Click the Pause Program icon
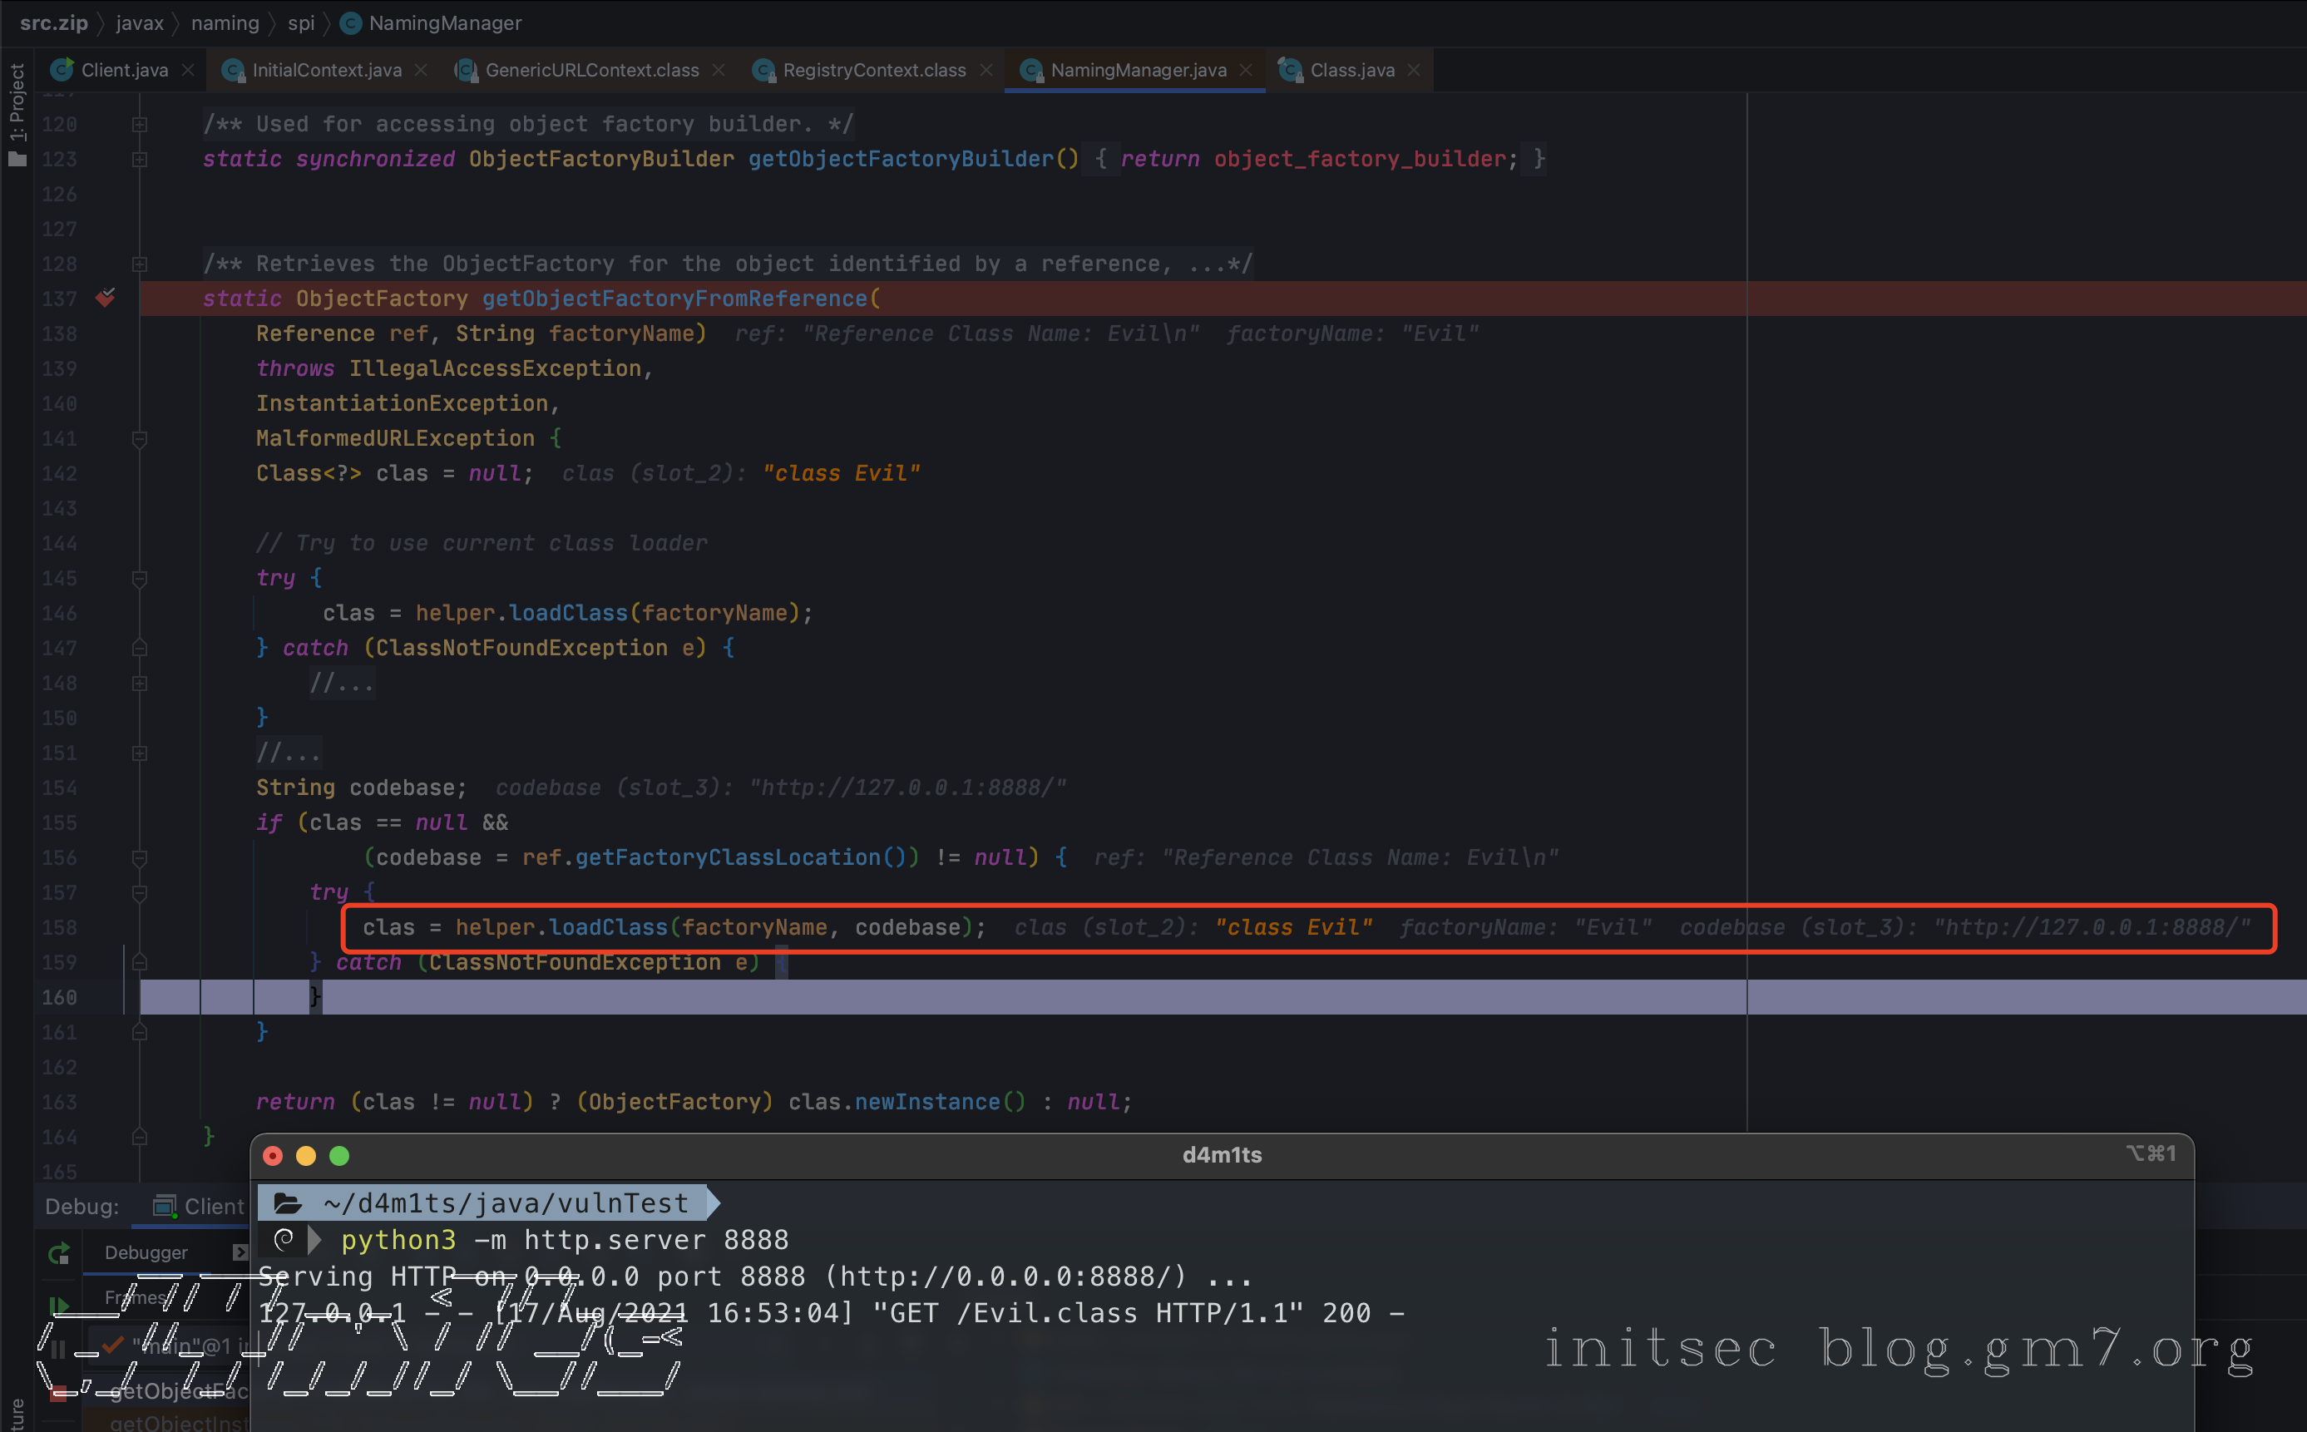The image size is (2307, 1432). 59,1349
